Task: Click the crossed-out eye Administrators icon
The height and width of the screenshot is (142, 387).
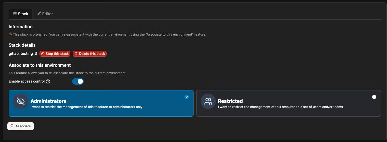Action: pos(21,101)
